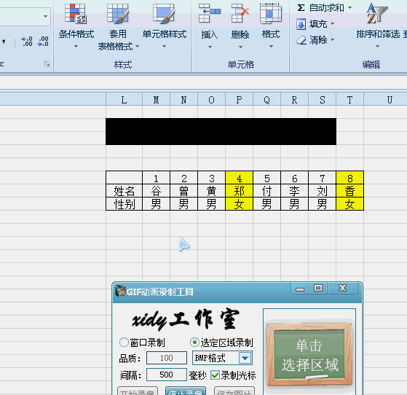Select yellow 女 cell below 郑
407x395 pixels.
point(239,204)
